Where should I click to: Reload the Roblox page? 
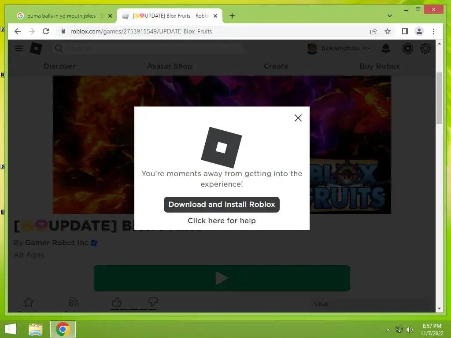tap(46, 31)
